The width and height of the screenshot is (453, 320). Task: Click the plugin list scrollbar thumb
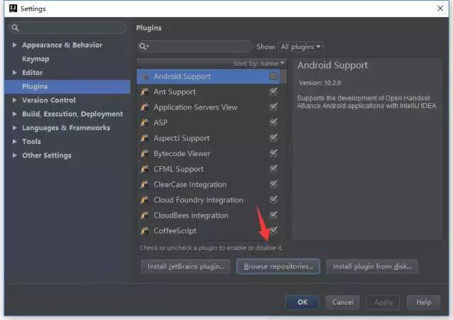[285, 77]
